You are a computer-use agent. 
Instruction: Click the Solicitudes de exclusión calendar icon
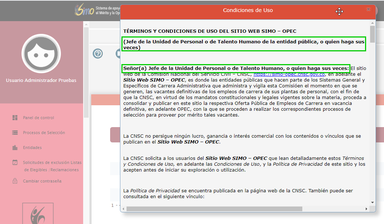point(15,162)
